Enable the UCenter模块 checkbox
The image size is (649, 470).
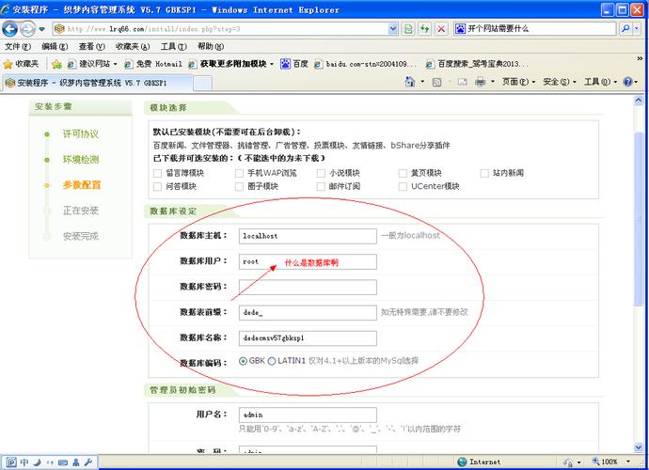[404, 186]
